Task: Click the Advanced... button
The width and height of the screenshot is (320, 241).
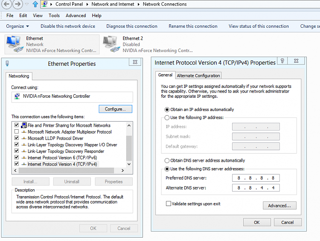Action: (279, 206)
